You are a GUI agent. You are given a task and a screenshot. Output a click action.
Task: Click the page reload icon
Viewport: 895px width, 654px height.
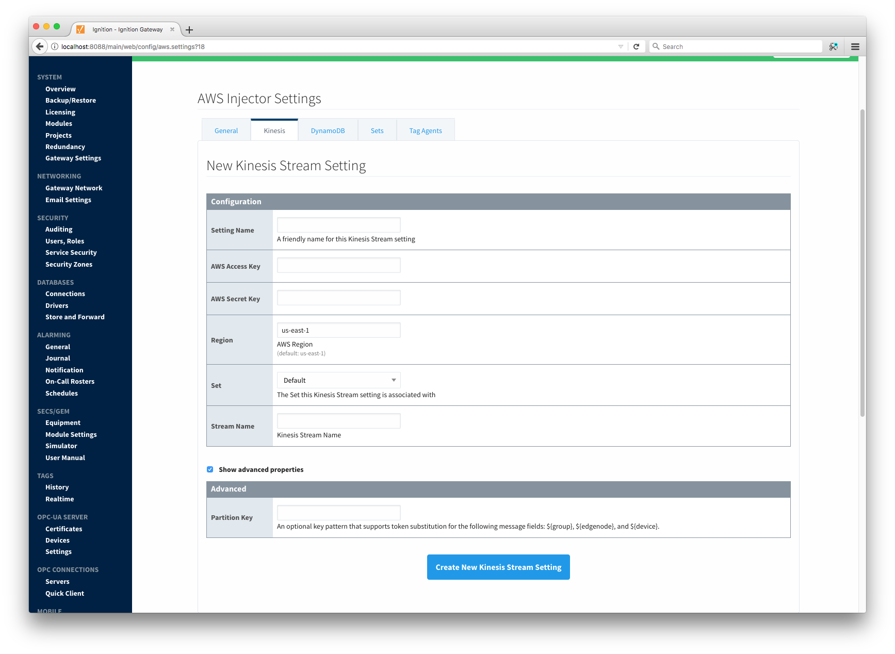636,46
